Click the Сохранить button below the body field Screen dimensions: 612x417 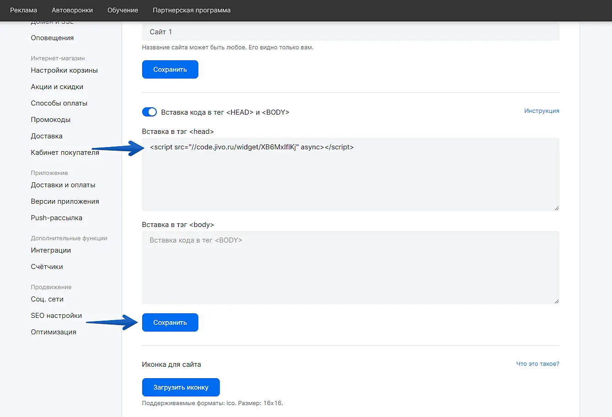(170, 322)
